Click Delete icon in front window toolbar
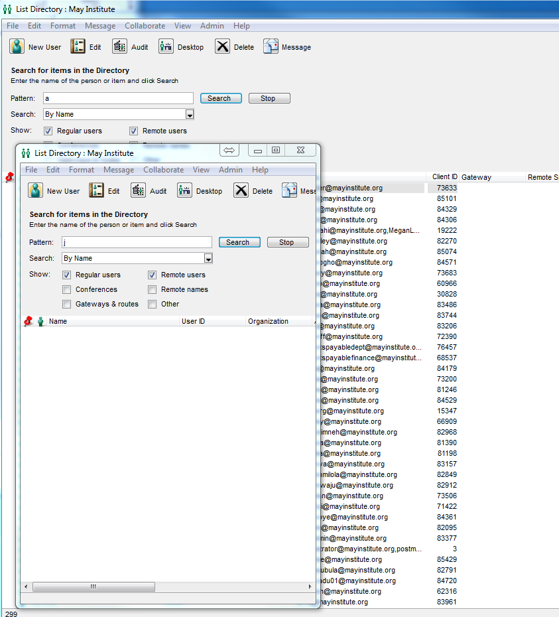559x617 pixels. (241, 190)
